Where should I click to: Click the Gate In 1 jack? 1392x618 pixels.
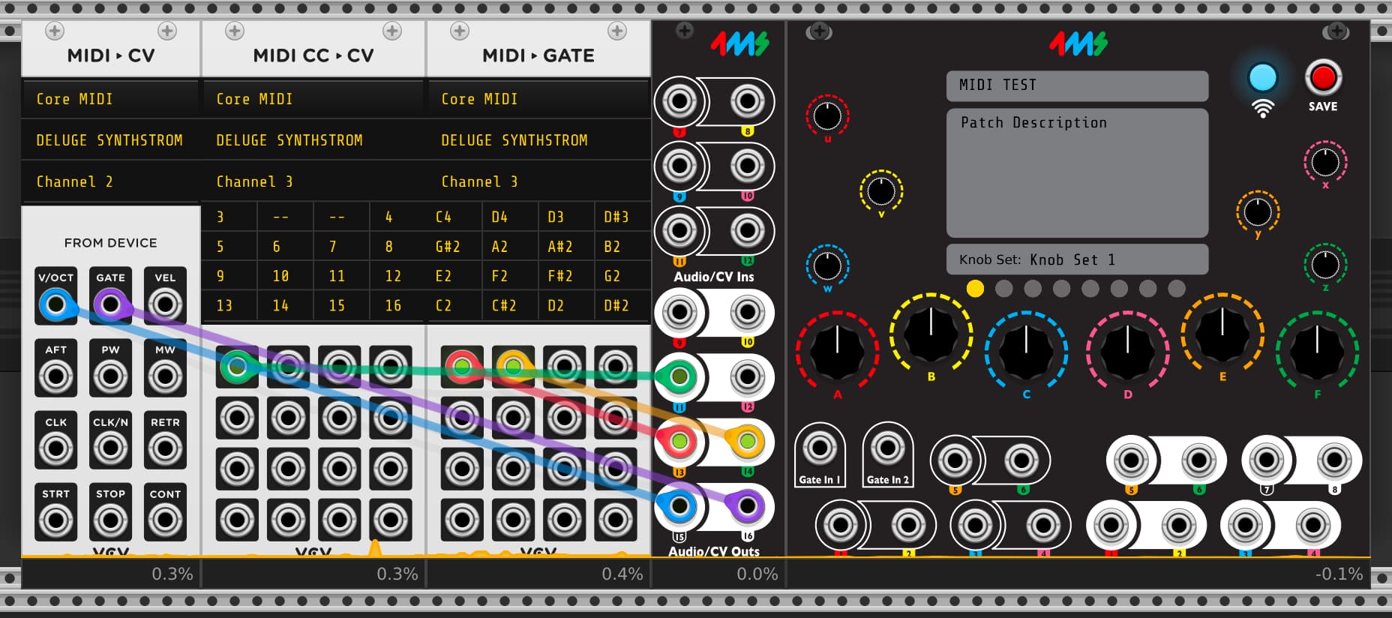tap(819, 449)
